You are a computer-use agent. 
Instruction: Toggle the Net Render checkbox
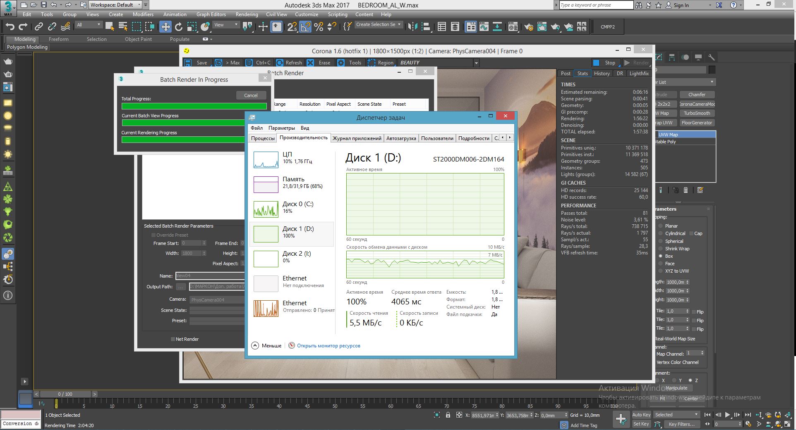click(173, 339)
